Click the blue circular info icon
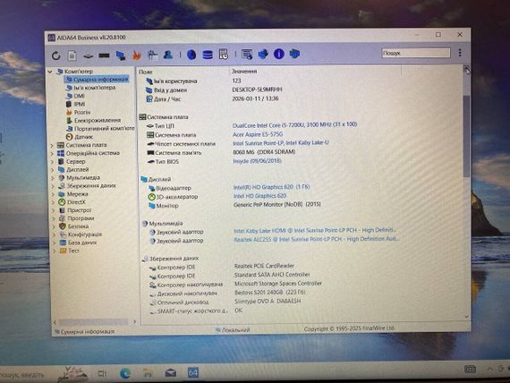The width and height of the screenshot is (510, 383). pyautogui.click(x=279, y=54)
